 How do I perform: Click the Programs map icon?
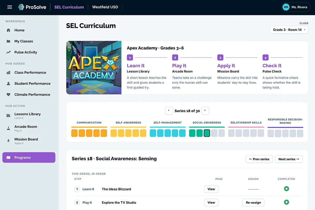click(8, 157)
